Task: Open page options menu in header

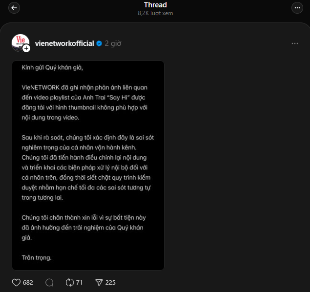Action: point(297,8)
